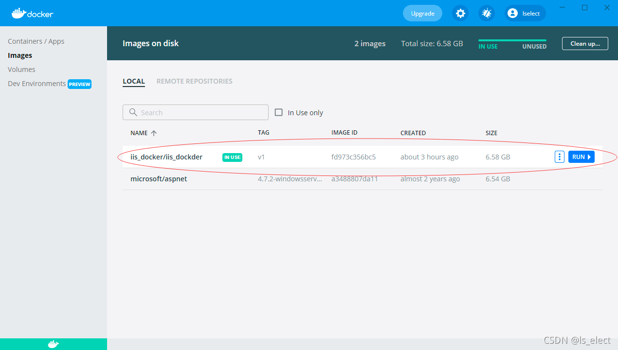Run the iis_docker/iis_dockder image
Screen dimensions: 618x350
point(582,157)
